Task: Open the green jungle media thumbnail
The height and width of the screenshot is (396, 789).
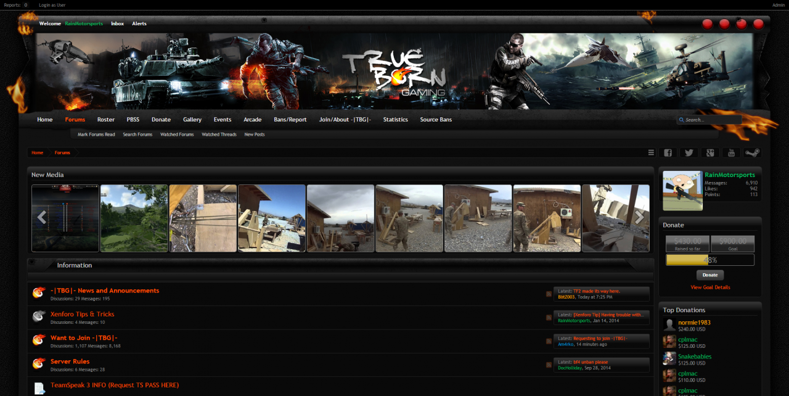Action: (x=134, y=218)
